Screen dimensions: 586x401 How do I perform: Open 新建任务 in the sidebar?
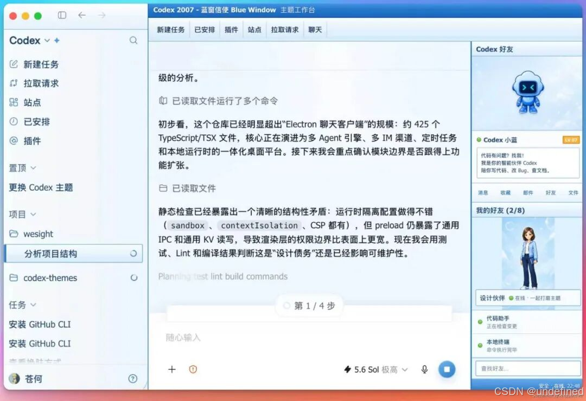[41, 64]
